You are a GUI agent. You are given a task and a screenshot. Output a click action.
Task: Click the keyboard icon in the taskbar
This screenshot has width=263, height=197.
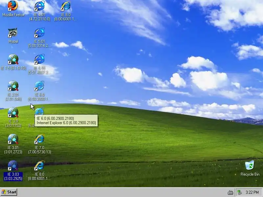230,193
